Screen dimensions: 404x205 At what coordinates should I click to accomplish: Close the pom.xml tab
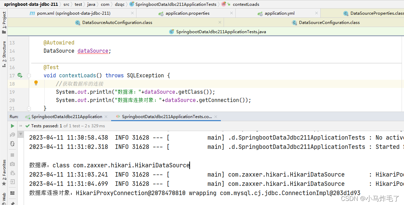(x=132, y=13)
